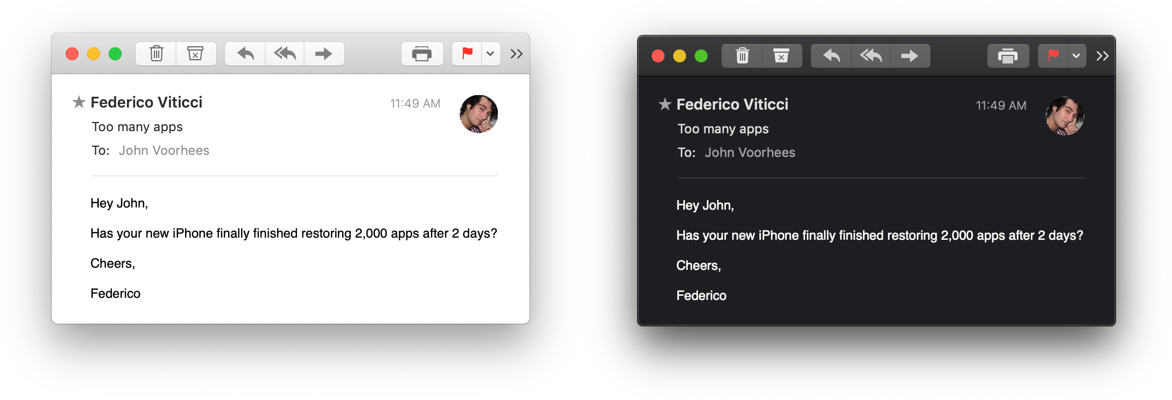
Task: Reply All in the light window
Action: 285,54
